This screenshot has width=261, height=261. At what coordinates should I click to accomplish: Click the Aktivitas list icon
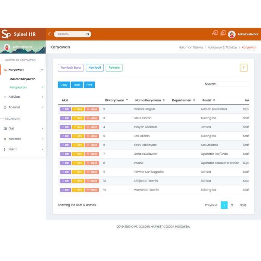(x=5, y=97)
